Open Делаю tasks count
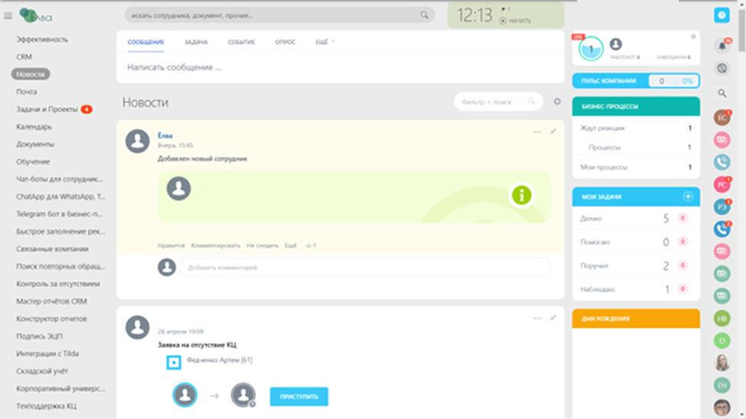This screenshot has width=746, height=419. (x=666, y=218)
